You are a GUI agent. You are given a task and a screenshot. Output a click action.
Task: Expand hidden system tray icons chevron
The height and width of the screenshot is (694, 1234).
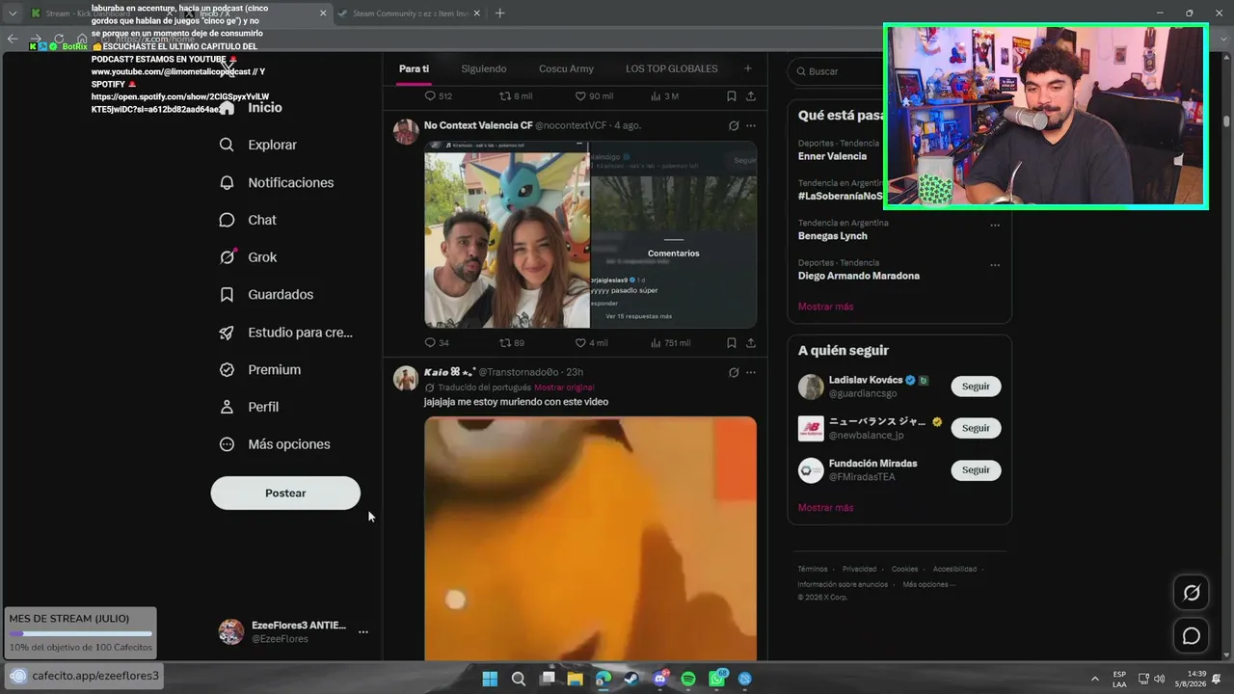pos(1094,679)
